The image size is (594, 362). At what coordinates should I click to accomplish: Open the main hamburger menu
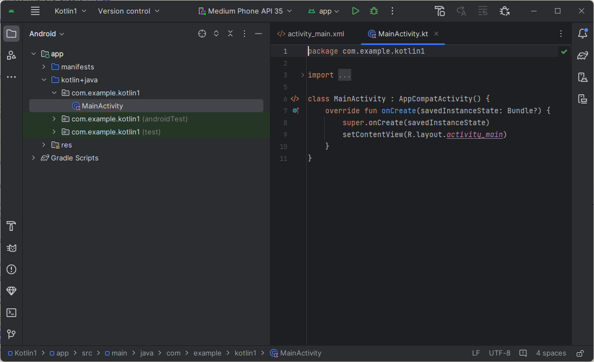click(x=35, y=11)
